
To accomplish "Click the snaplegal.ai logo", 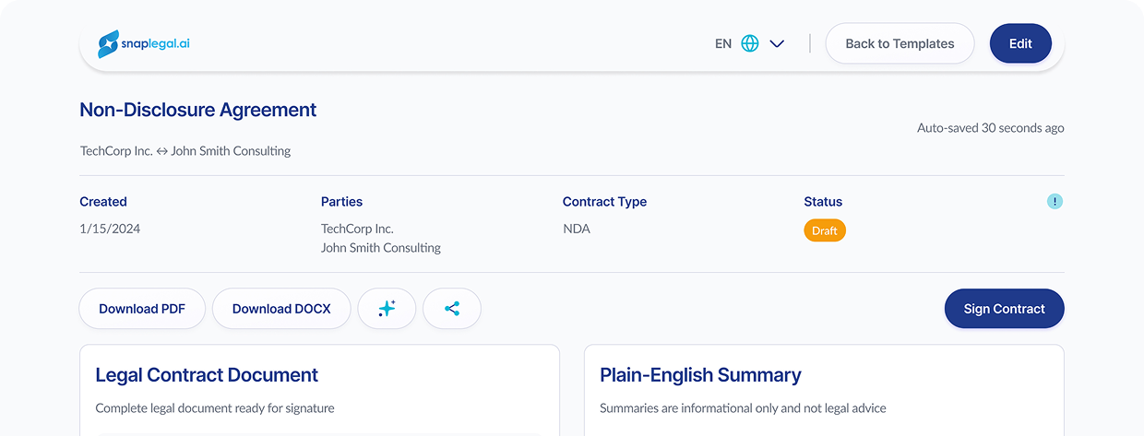I will [x=144, y=43].
